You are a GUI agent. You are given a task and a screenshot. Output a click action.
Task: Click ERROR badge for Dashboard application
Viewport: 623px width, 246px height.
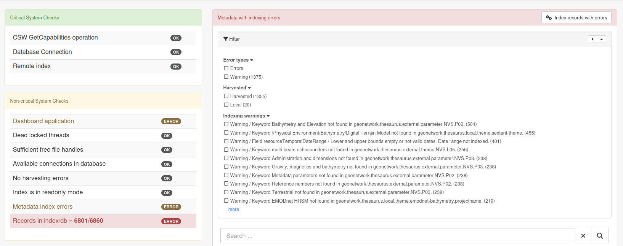[x=171, y=121]
